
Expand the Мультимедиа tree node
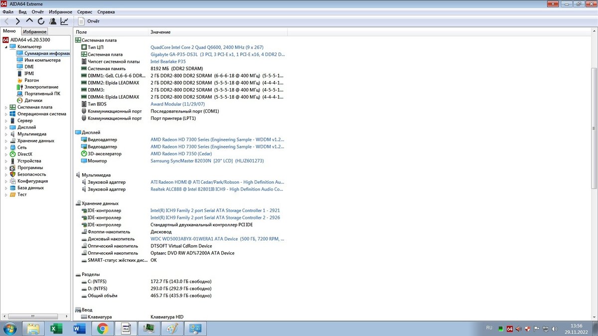point(6,134)
